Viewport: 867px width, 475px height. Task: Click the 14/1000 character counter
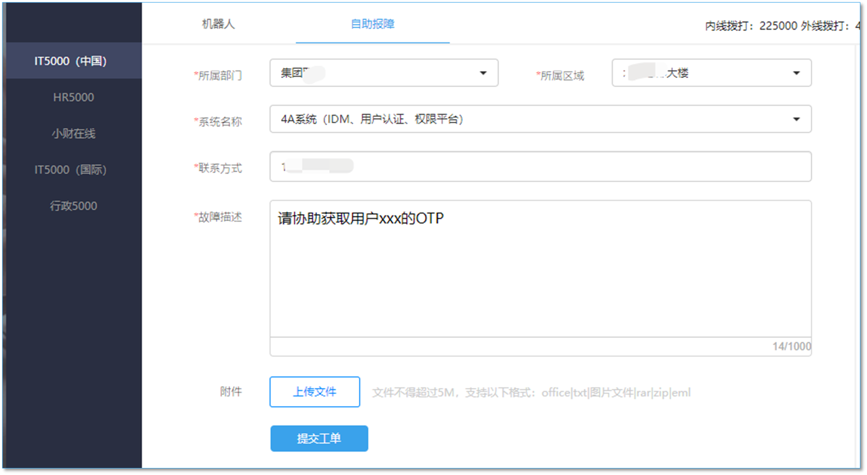coord(792,346)
